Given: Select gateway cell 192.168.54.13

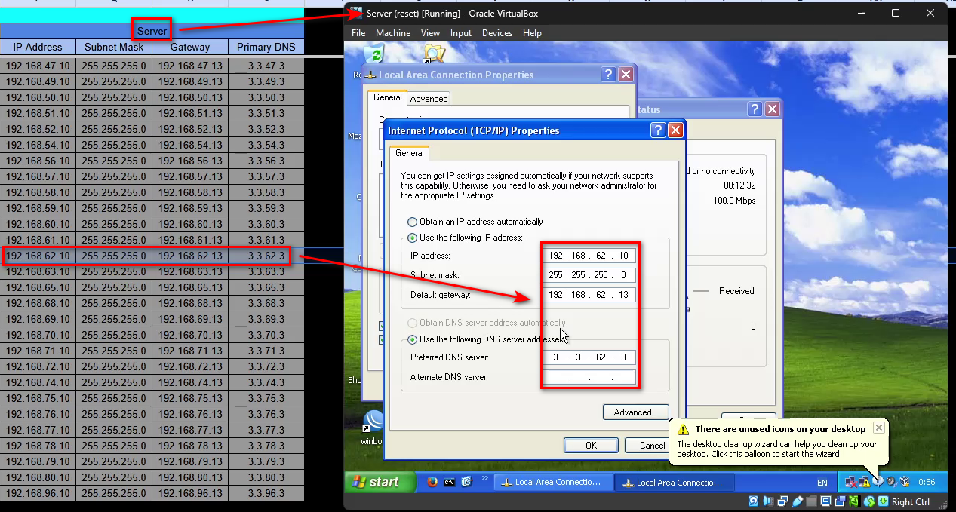Looking at the screenshot, I should [x=190, y=146].
